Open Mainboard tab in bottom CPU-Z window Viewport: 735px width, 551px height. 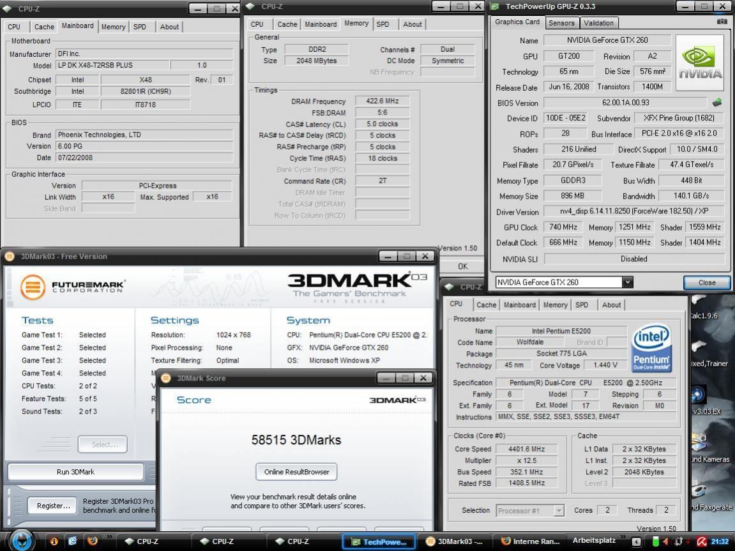pos(520,305)
